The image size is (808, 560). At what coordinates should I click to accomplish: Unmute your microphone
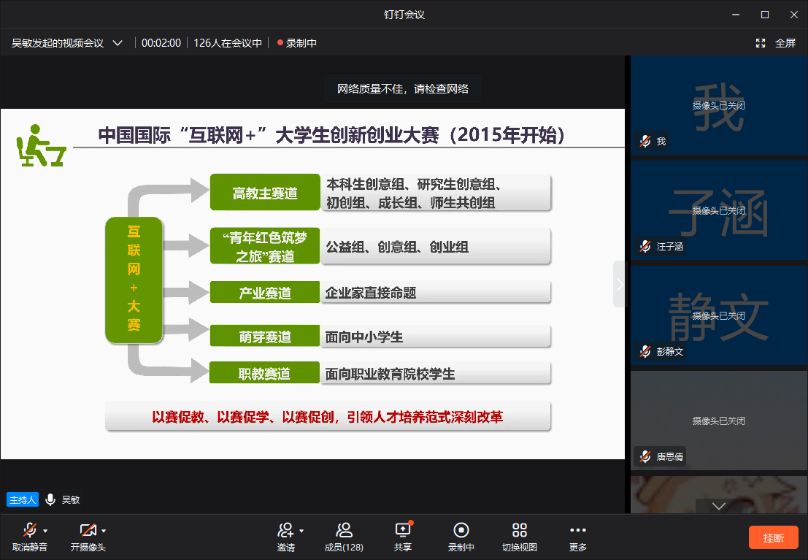[x=29, y=531]
